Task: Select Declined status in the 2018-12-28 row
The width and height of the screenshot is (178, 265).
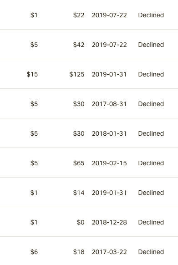Action: pyautogui.click(x=151, y=222)
